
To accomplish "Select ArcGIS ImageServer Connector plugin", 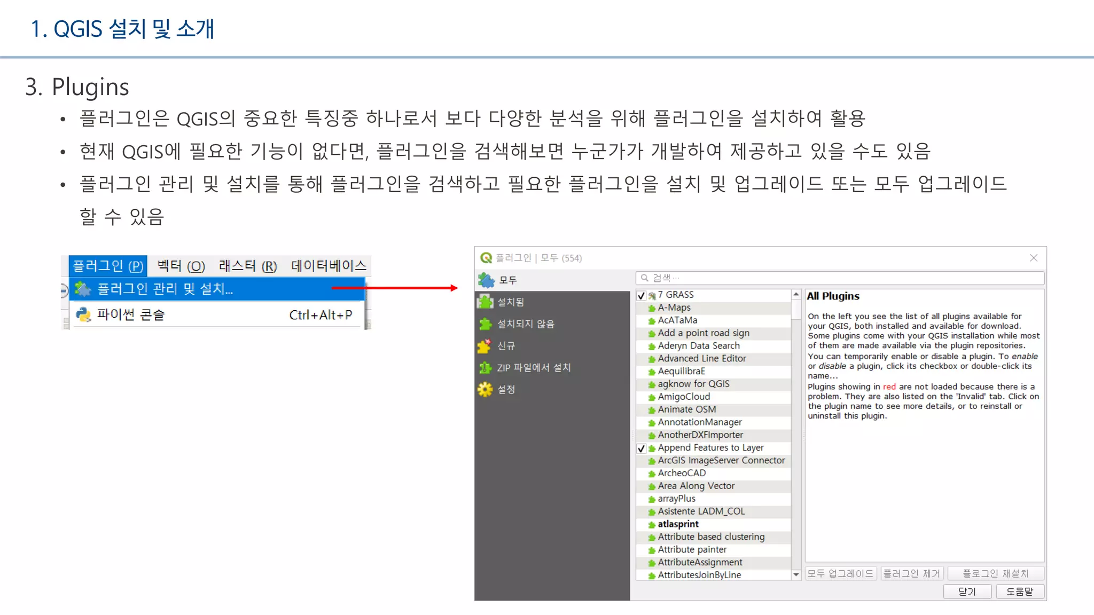I will coord(714,461).
